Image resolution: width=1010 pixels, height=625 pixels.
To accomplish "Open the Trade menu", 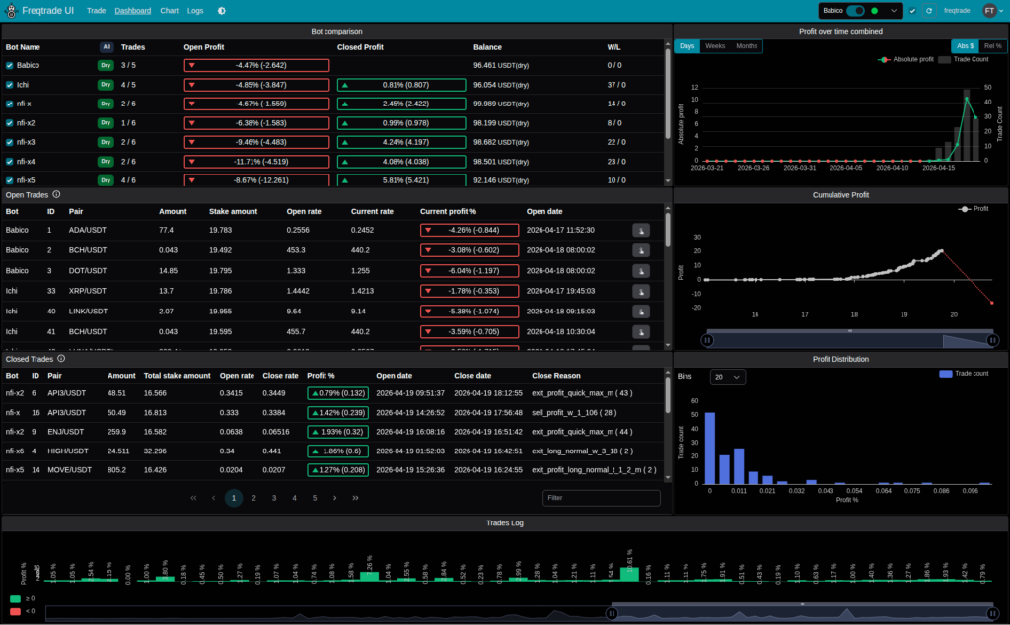I will point(96,11).
